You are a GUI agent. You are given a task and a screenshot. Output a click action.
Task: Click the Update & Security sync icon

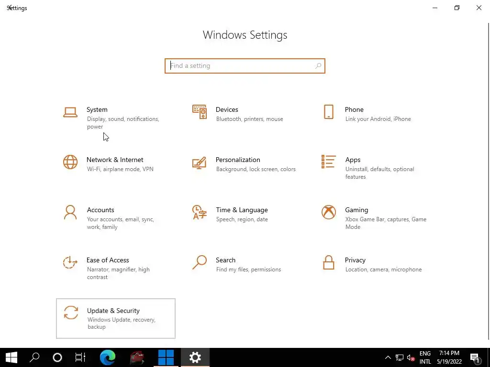pyautogui.click(x=71, y=313)
